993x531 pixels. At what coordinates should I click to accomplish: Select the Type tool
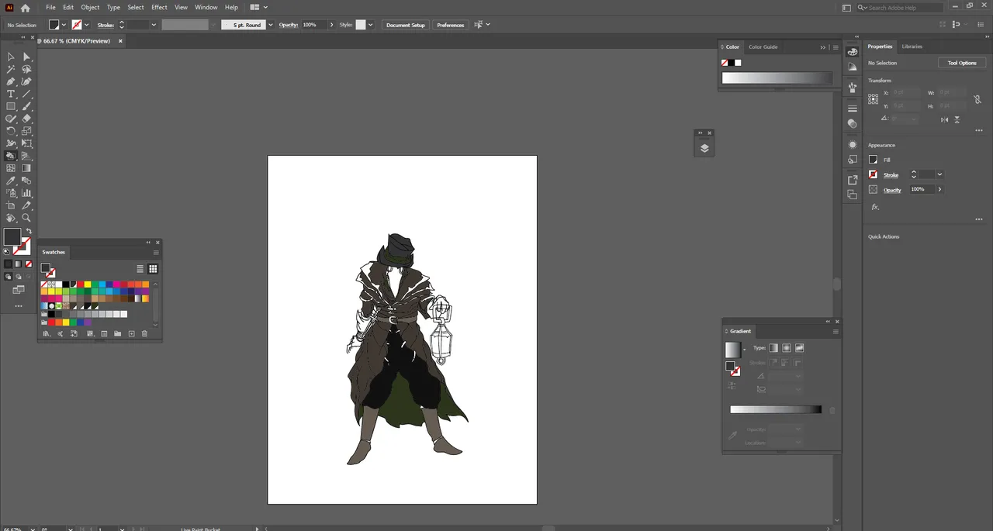[11, 94]
